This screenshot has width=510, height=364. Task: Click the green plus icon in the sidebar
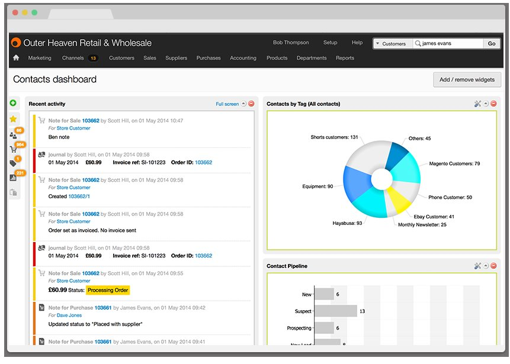[13, 103]
